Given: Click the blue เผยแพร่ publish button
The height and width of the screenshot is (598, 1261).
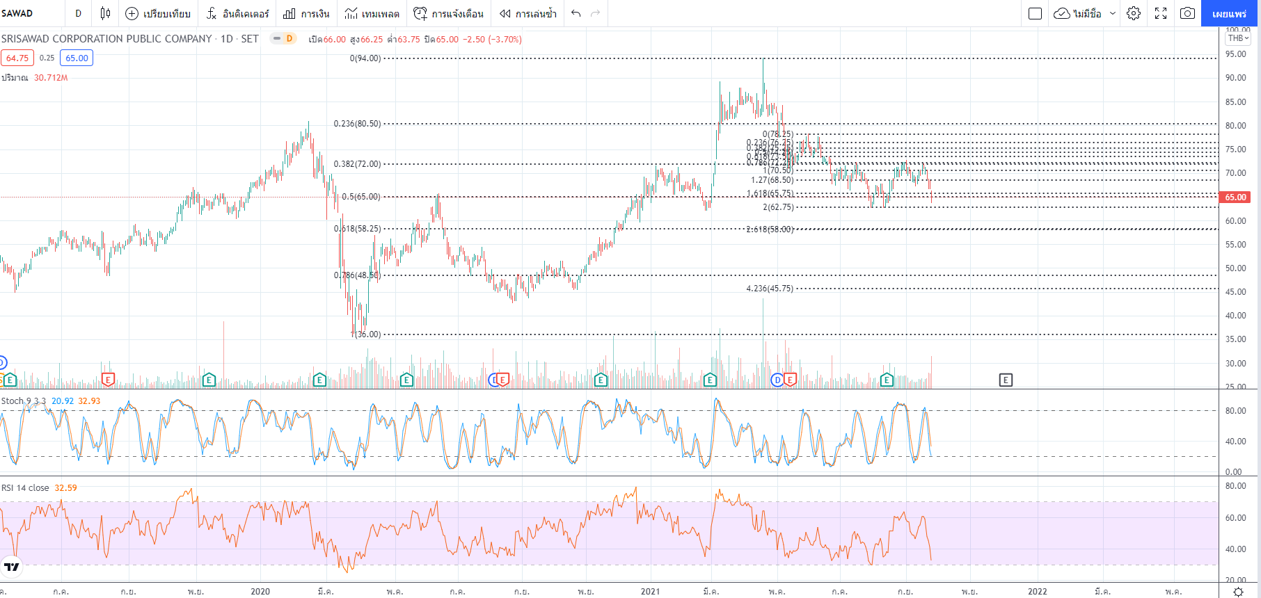Looking at the screenshot, I should tap(1230, 13).
